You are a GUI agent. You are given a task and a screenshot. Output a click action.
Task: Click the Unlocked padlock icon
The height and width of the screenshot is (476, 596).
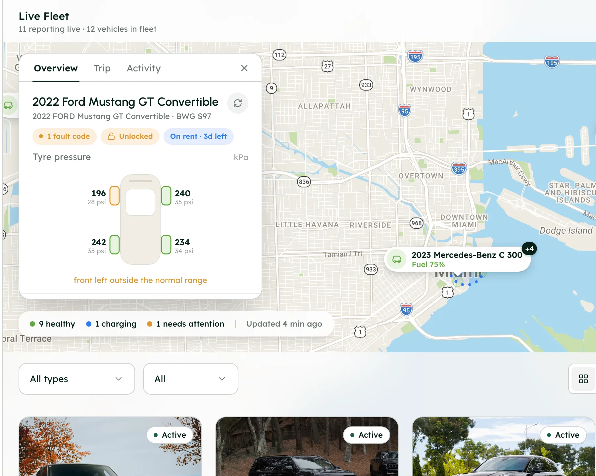[111, 137]
